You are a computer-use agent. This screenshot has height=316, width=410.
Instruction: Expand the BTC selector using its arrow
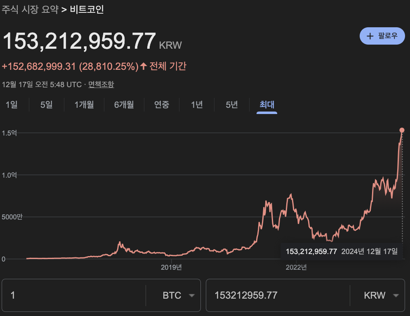[192, 295]
